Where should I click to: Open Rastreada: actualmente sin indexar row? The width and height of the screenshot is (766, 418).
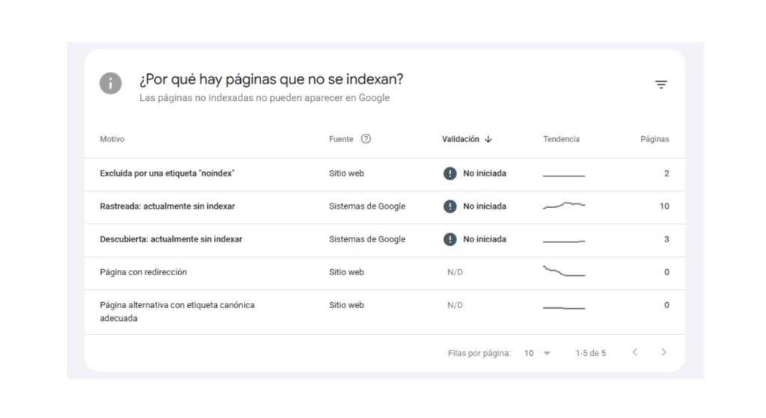(x=385, y=207)
